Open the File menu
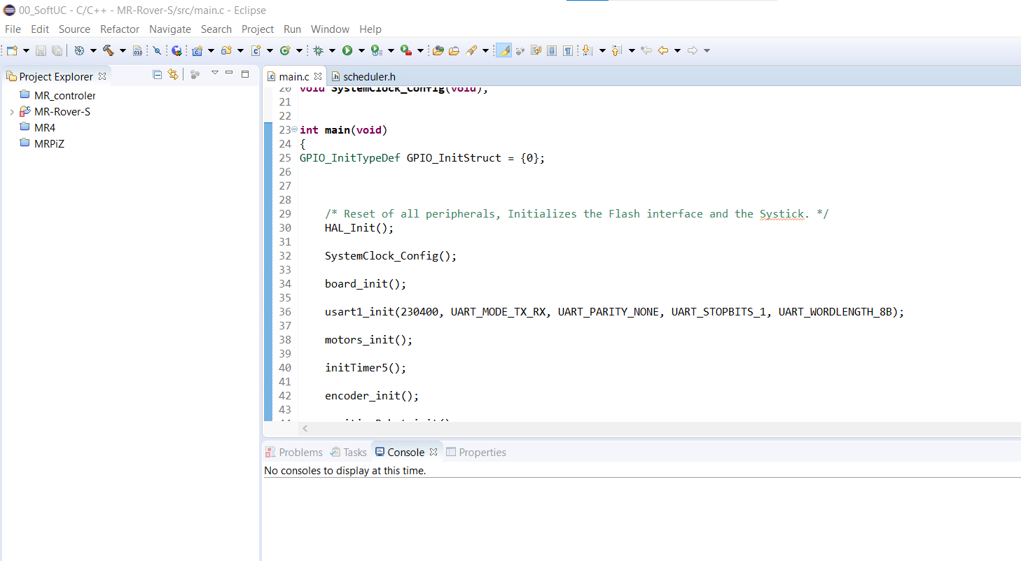Screen dimensions: 1021x561 tap(13, 29)
